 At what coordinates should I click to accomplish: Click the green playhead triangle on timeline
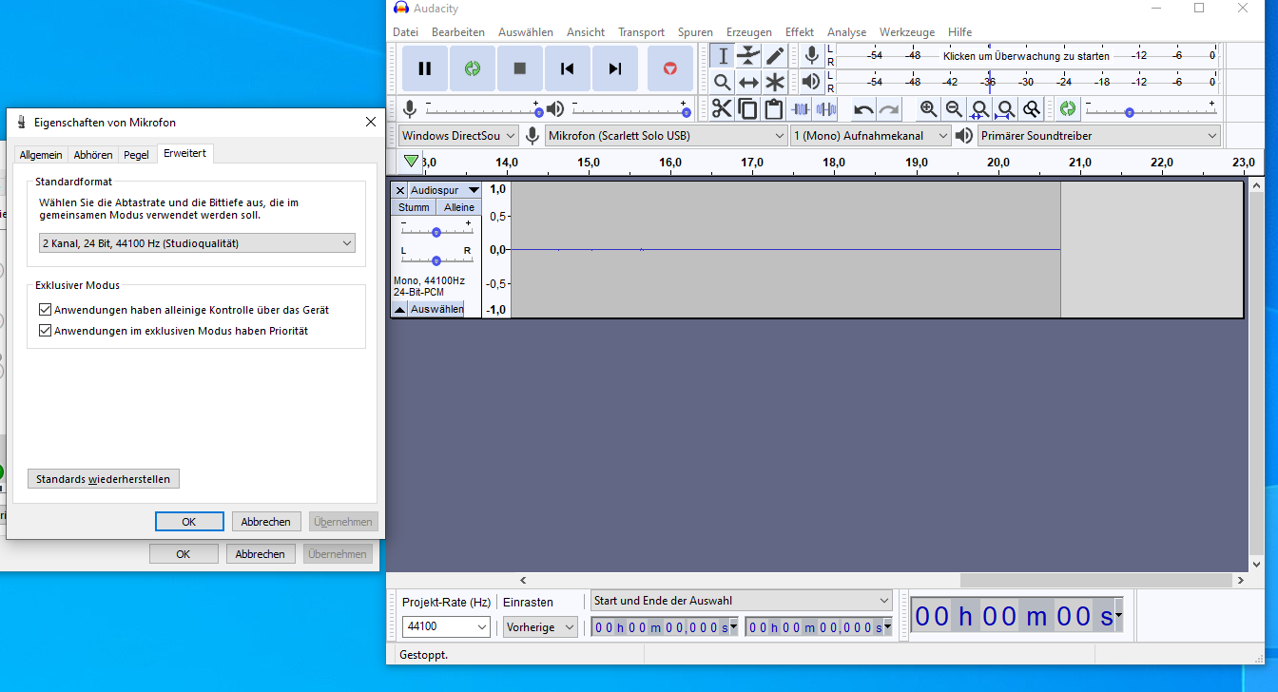[411, 162]
